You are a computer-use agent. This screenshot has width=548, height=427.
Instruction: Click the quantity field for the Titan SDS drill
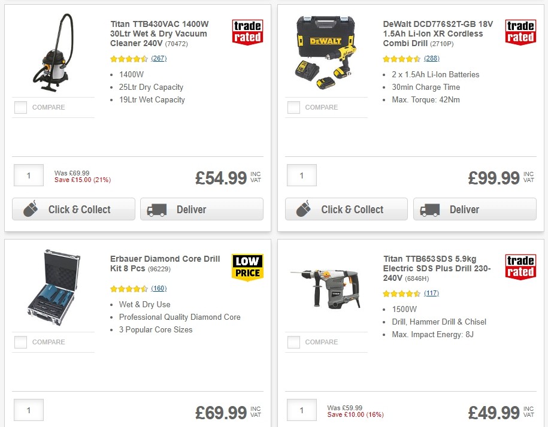pos(301,410)
